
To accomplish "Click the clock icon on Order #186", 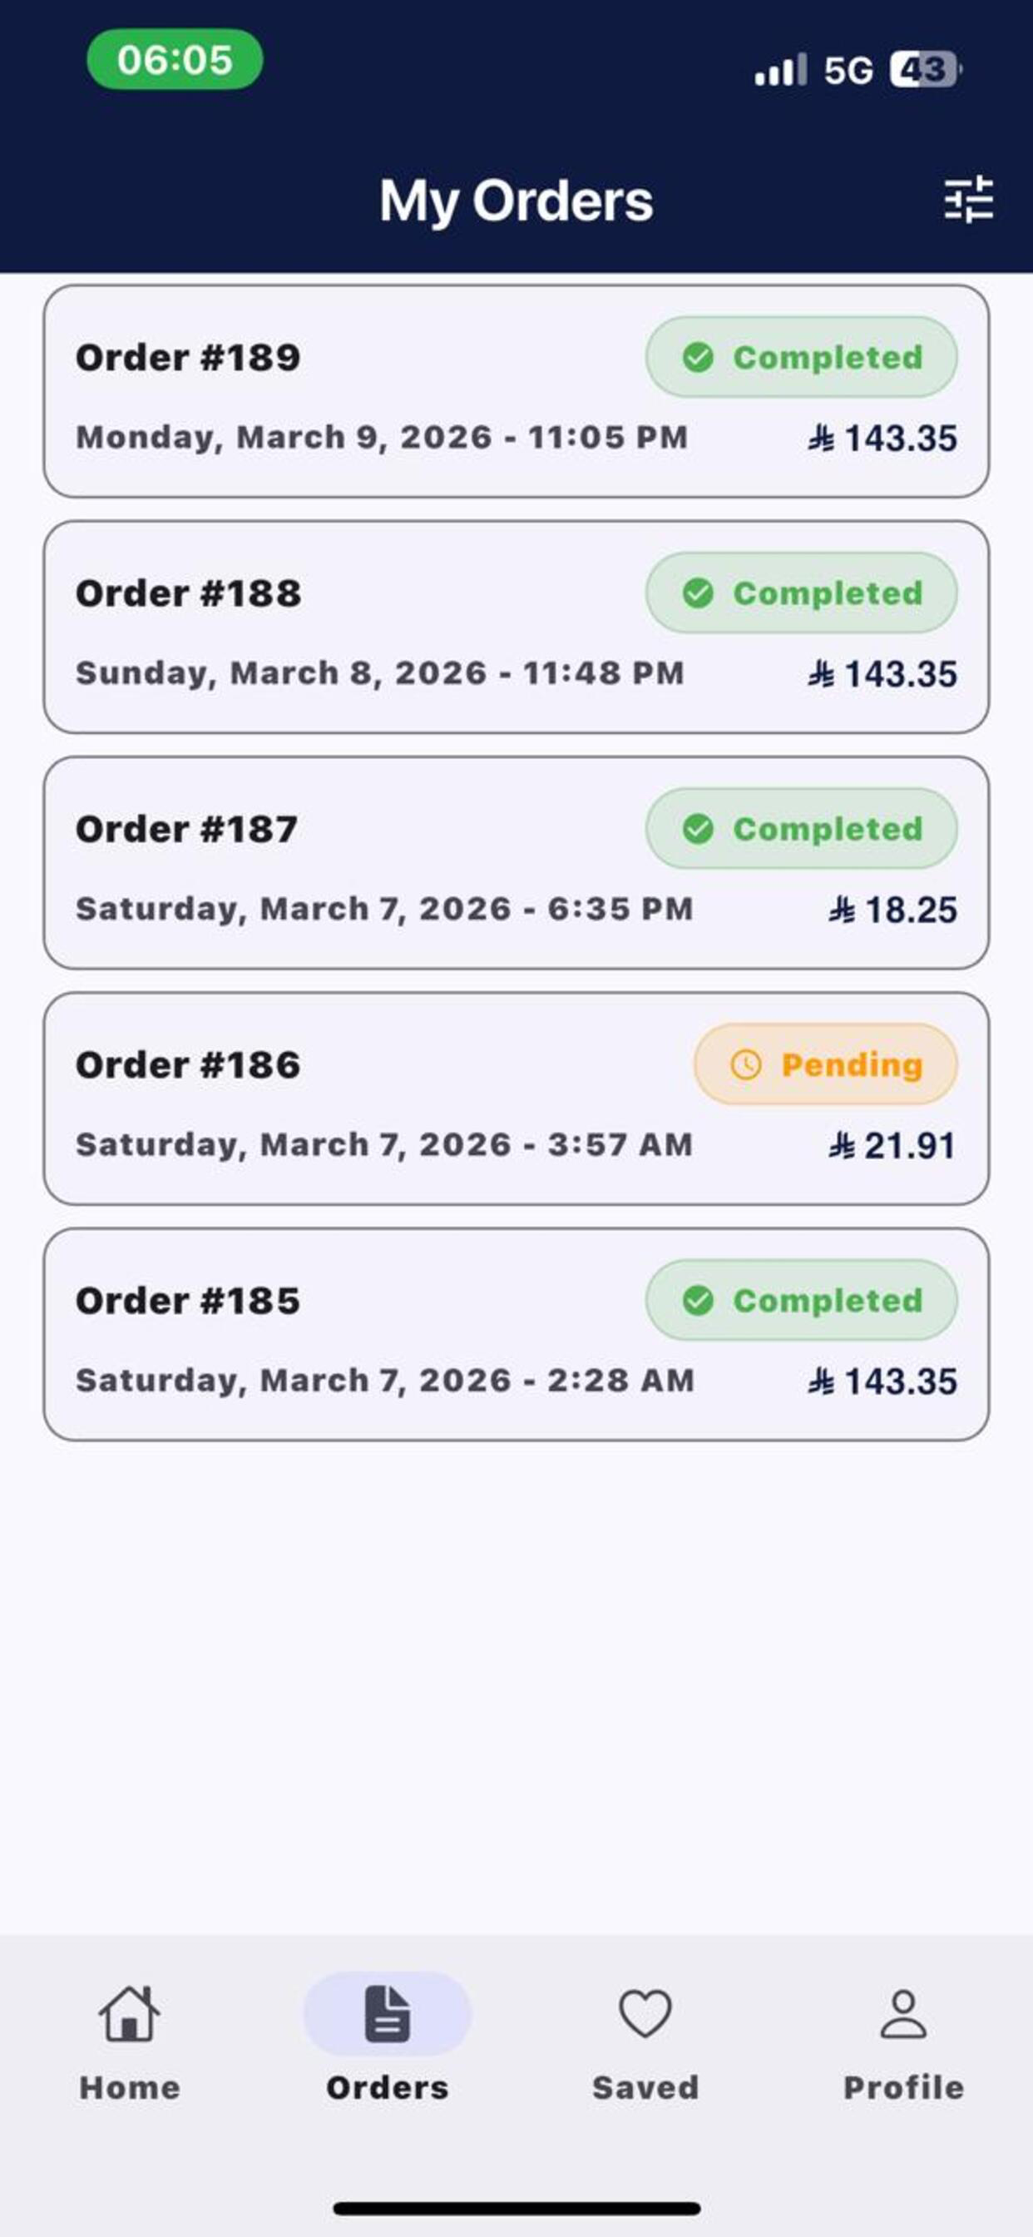I will coord(746,1064).
